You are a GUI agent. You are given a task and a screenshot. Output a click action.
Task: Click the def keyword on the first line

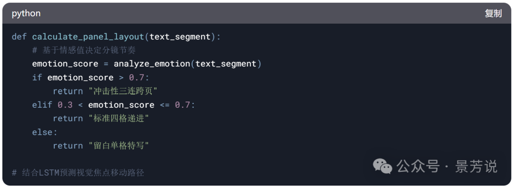pos(20,37)
